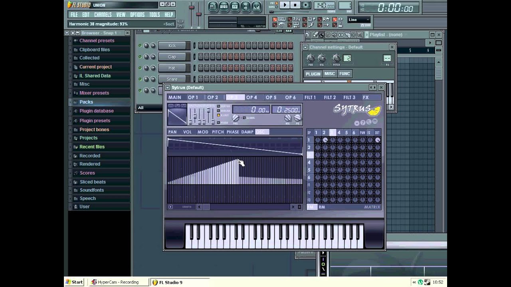Toggle the Clap channel mute LED
Image resolution: width=511 pixels, height=287 pixels.
[140, 57]
